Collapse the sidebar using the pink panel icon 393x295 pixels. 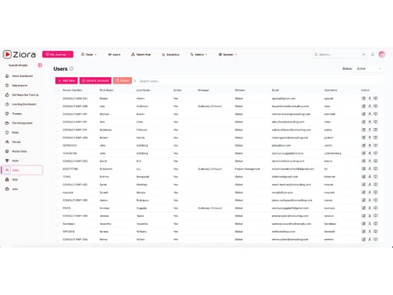tap(40, 65)
